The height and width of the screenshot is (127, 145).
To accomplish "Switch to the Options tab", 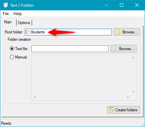I will pyautogui.click(x=24, y=23).
